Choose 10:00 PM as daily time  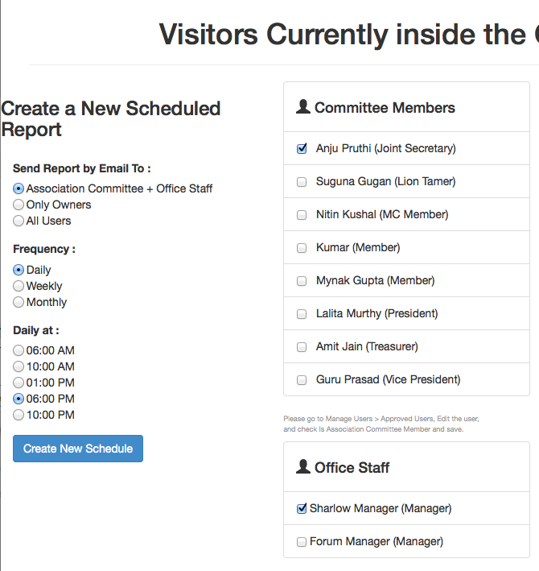pos(19,415)
